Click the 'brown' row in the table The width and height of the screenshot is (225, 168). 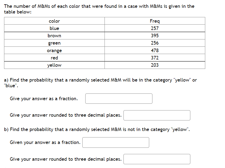[54, 35]
